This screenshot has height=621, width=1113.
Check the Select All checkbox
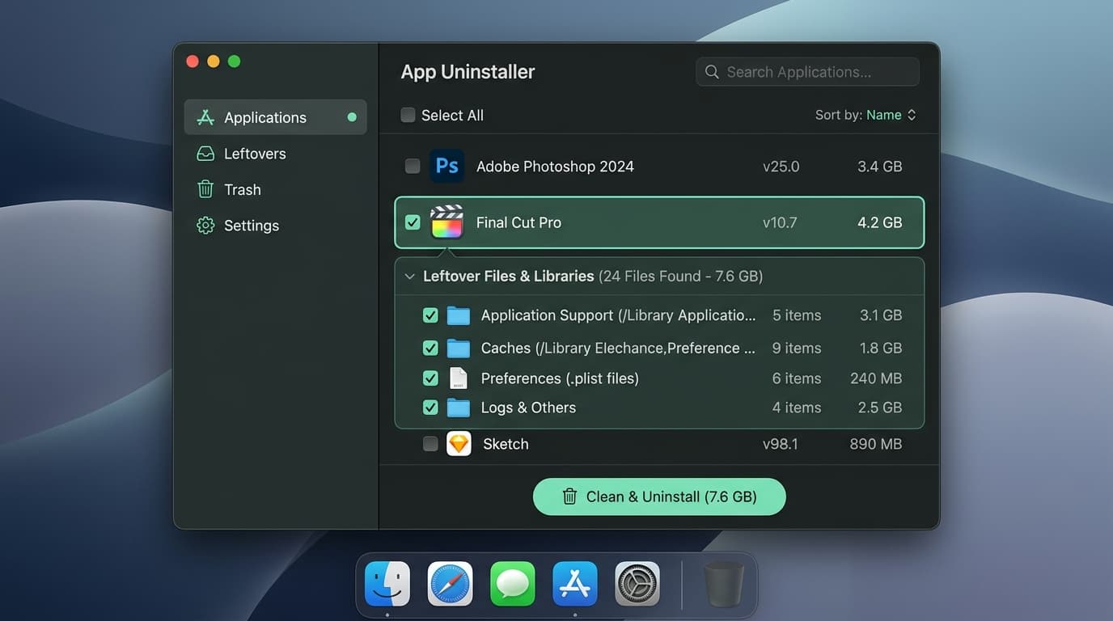click(x=408, y=115)
